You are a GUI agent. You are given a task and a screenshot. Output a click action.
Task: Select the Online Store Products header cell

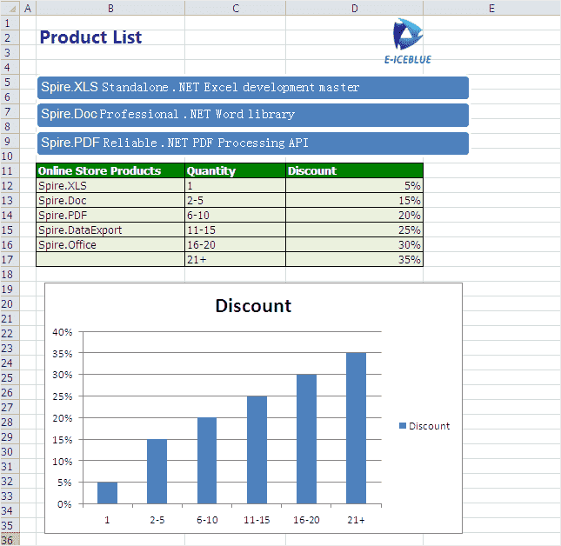pos(110,170)
